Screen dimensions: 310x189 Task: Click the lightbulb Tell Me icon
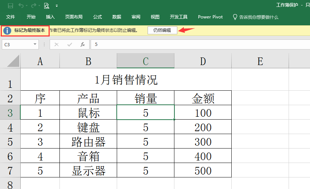(235, 17)
